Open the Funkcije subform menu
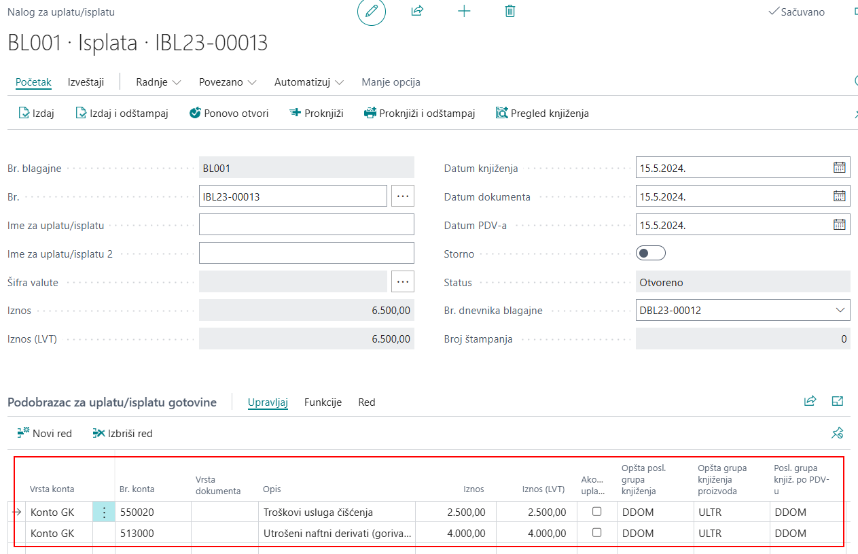The height and width of the screenshot is (554, 858). pyautogui.click(x=323, y=402)
